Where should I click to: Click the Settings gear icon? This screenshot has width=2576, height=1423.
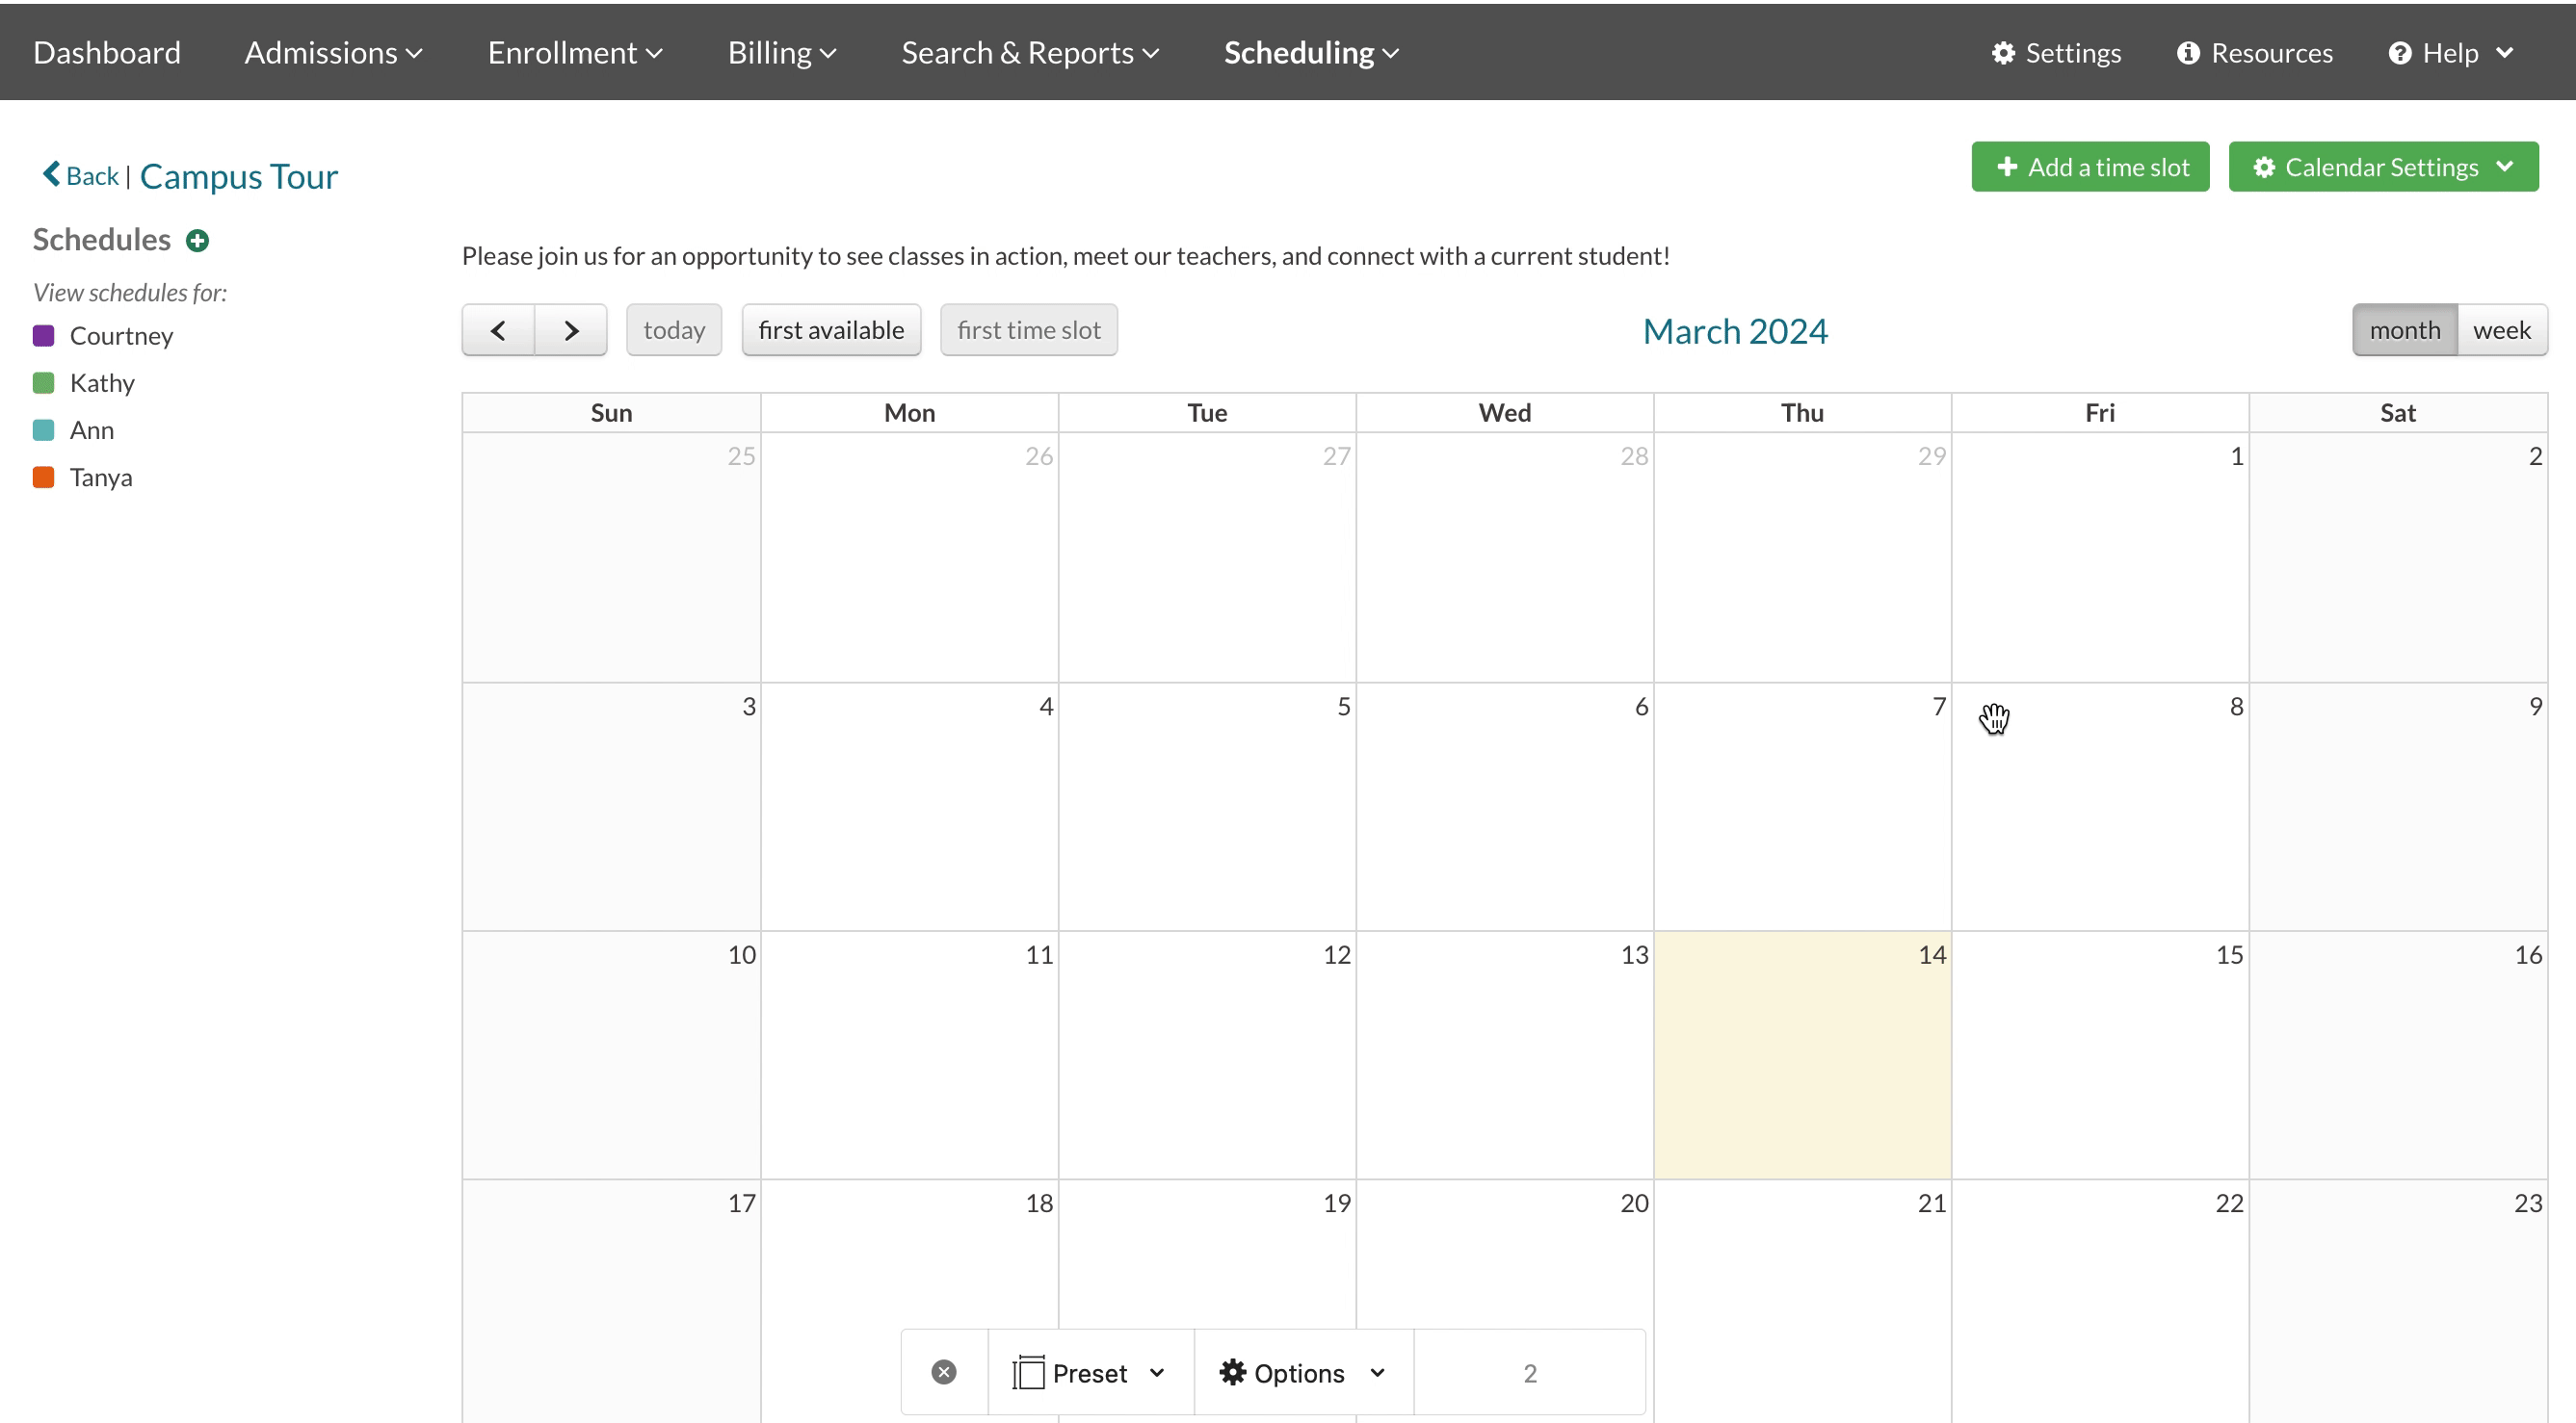pyautogui.click(x=2003, y=53)
